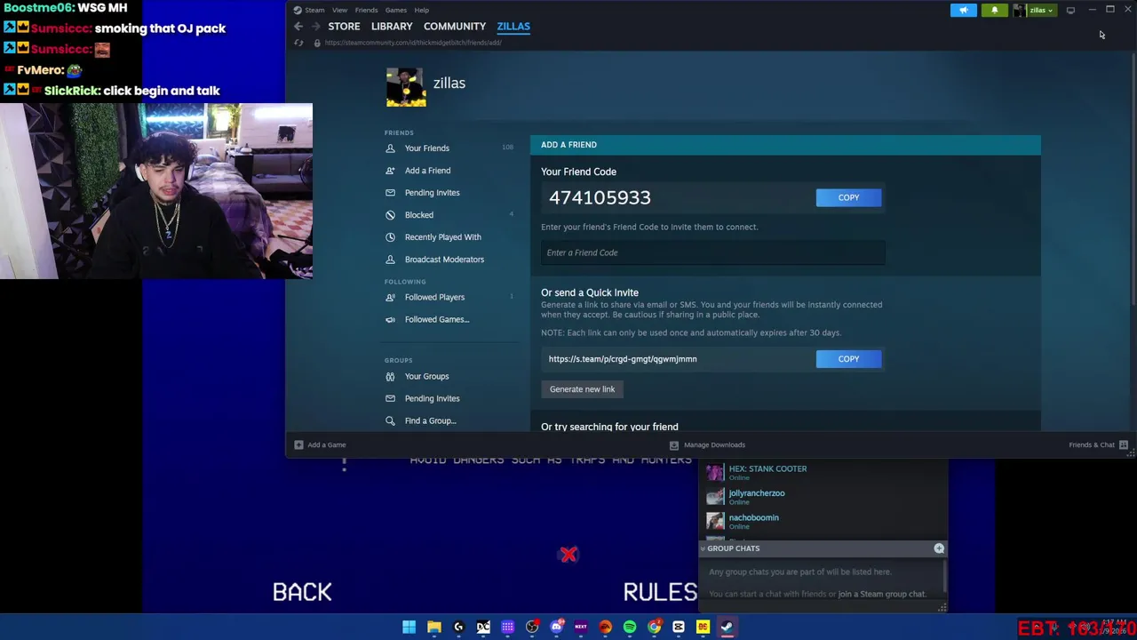Click the Pending Invites link under Groups
The width and height of the screenshot is (1137, 640).
[x=433, y=398]
